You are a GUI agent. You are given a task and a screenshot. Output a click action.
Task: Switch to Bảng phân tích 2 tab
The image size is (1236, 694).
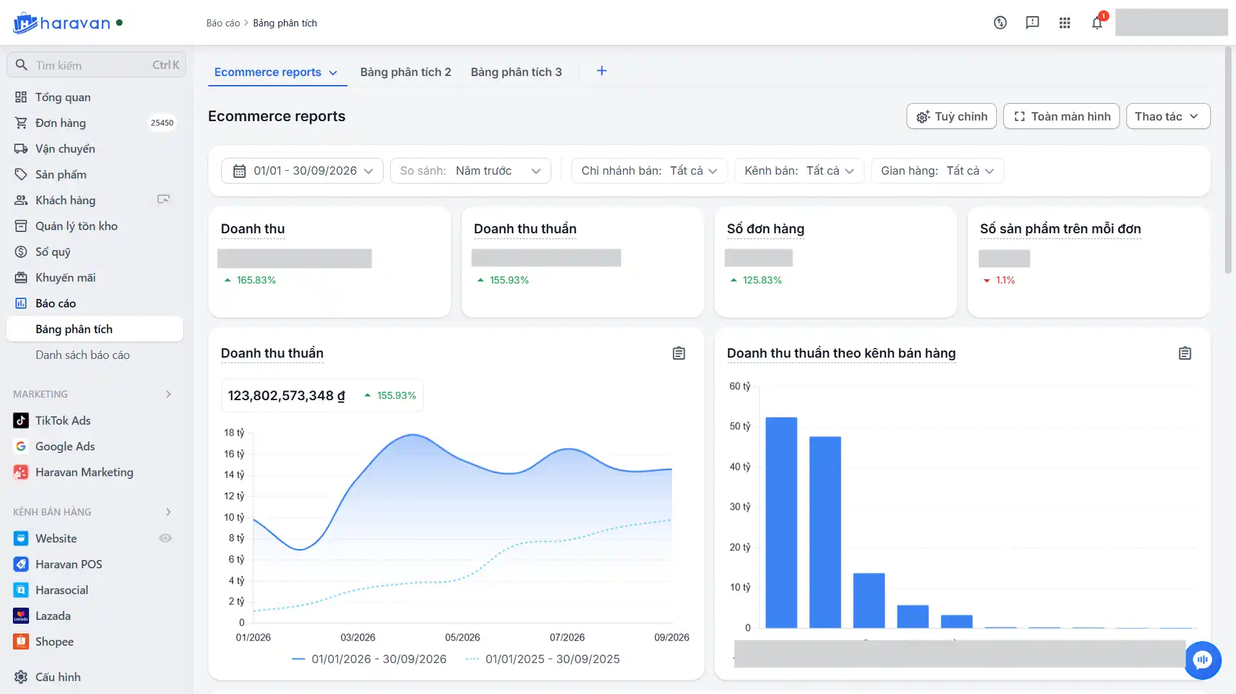406,72
